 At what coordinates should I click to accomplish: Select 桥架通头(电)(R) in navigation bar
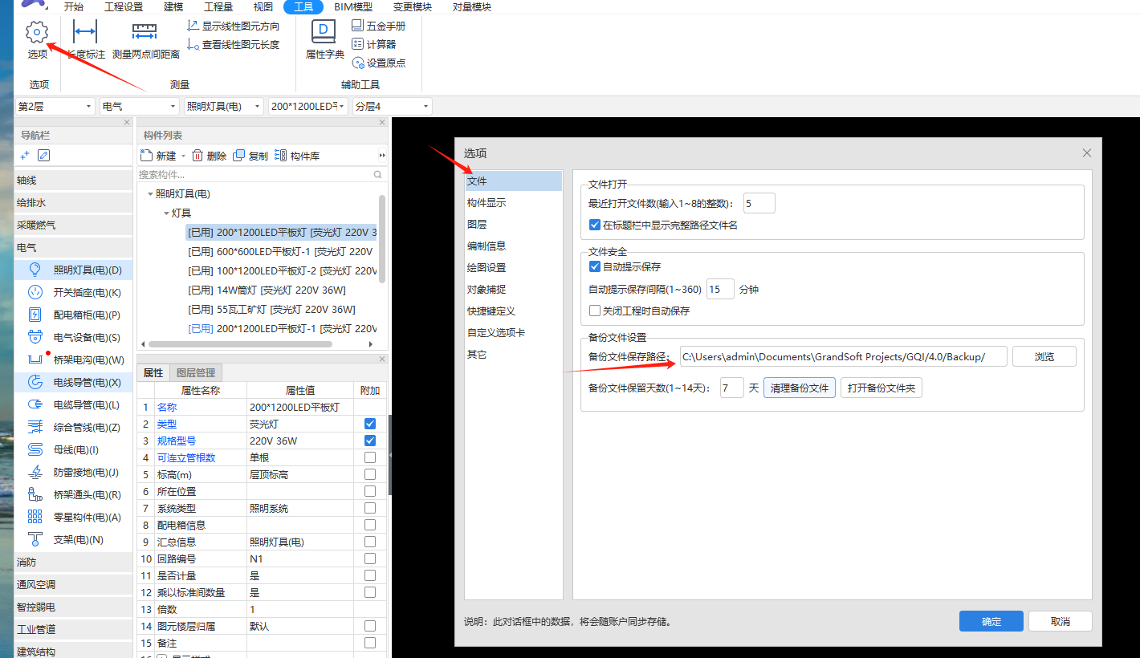pyautogui.click(x=74, y=495)
